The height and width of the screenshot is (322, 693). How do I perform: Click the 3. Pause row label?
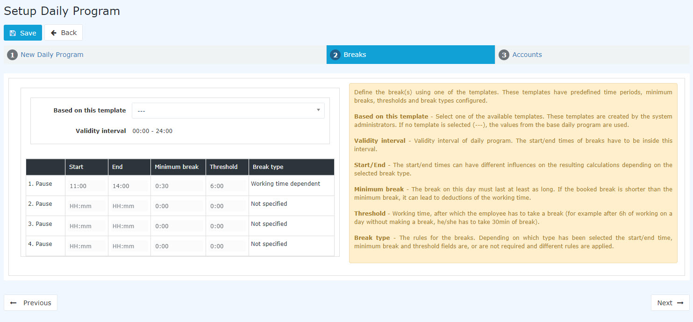click(x=40, y=224)
